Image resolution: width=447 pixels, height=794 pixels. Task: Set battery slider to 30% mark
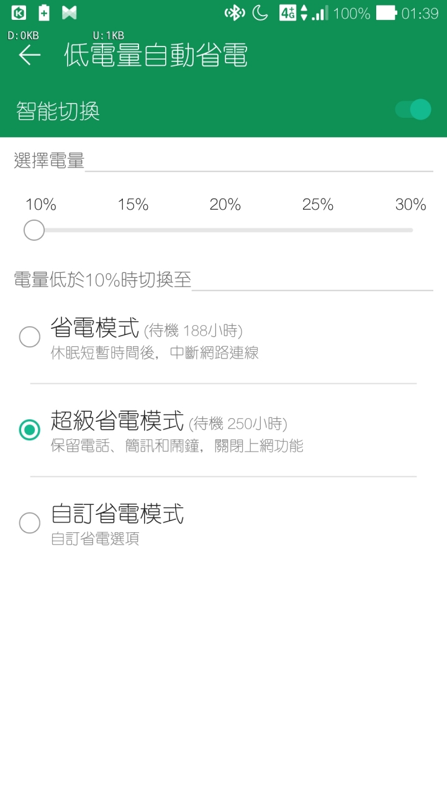click(x=411, y=230)
